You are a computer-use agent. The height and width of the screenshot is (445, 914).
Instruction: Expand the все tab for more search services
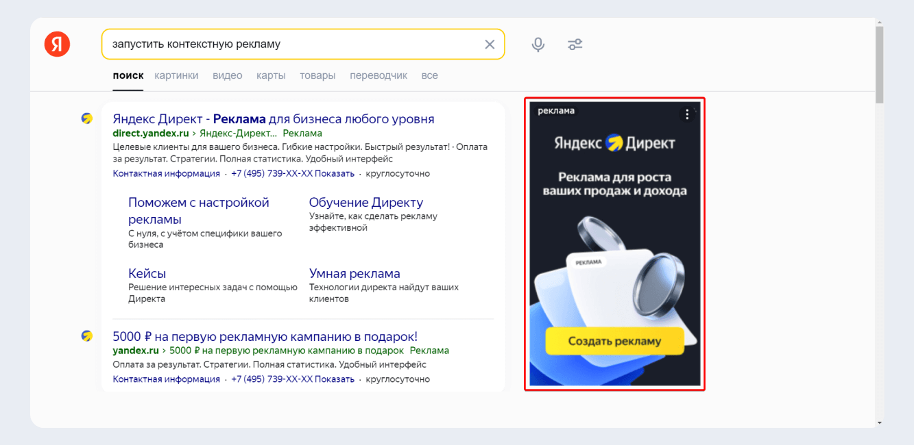click(x=429, y=75)
